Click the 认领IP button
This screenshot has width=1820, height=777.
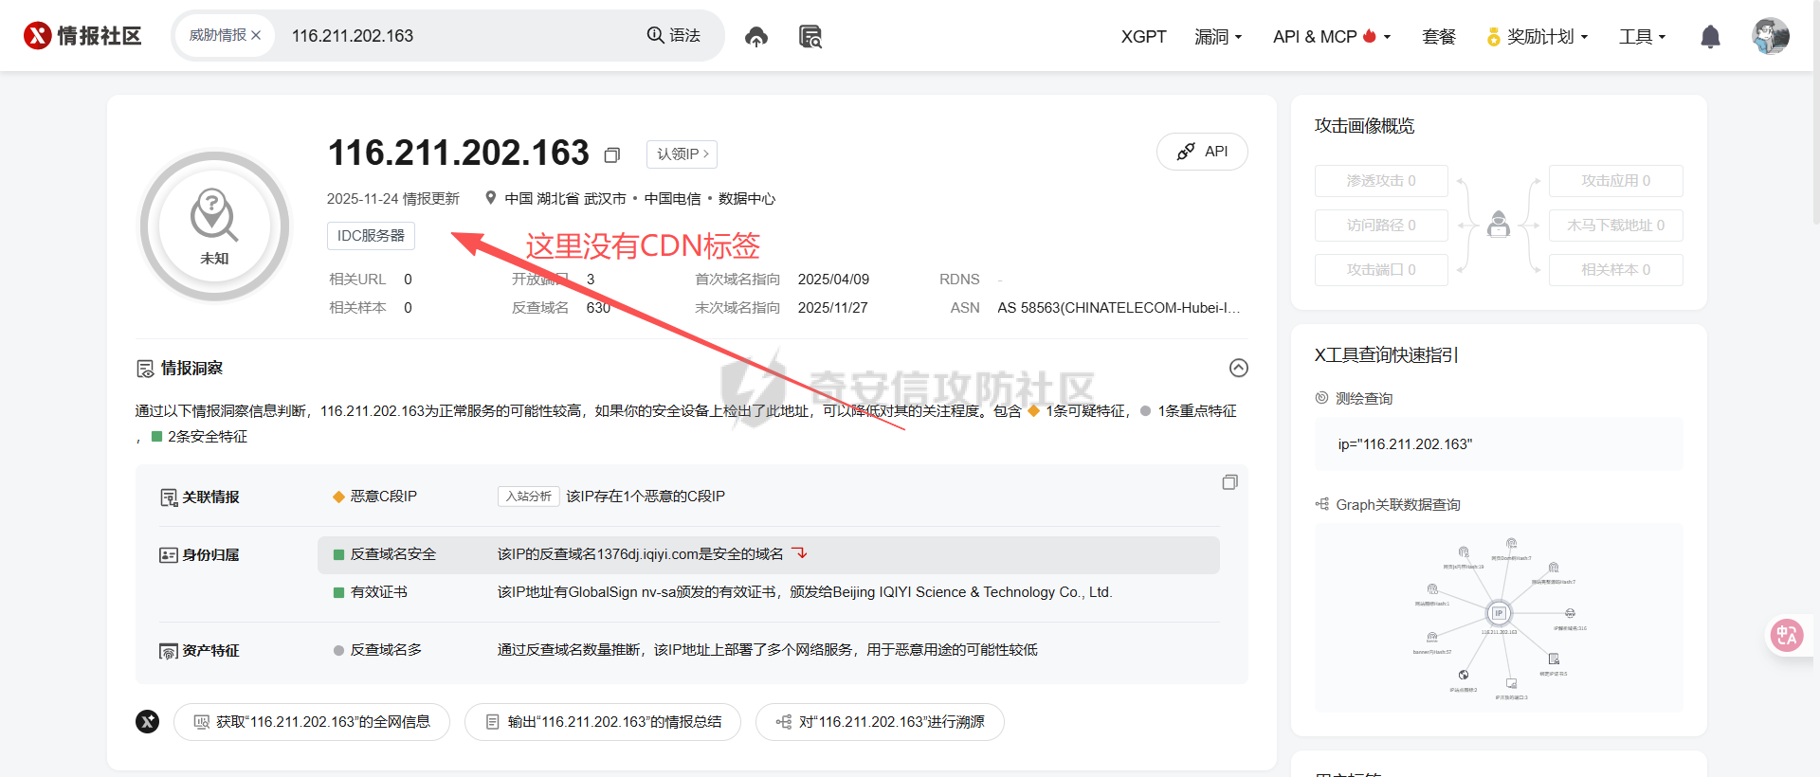682,154
